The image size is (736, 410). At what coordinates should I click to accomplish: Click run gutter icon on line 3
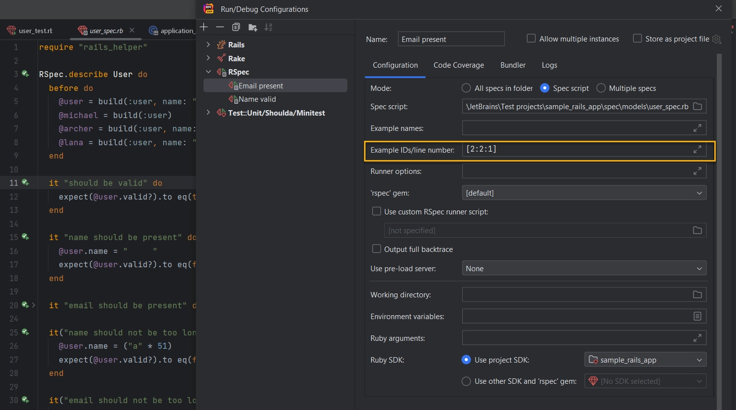[x=25, y=74]
